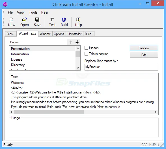Open the File menu
166x149 pixels.
coord(10,12)
